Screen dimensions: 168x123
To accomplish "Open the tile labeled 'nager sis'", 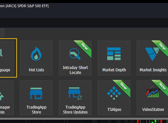I will 7,97.
